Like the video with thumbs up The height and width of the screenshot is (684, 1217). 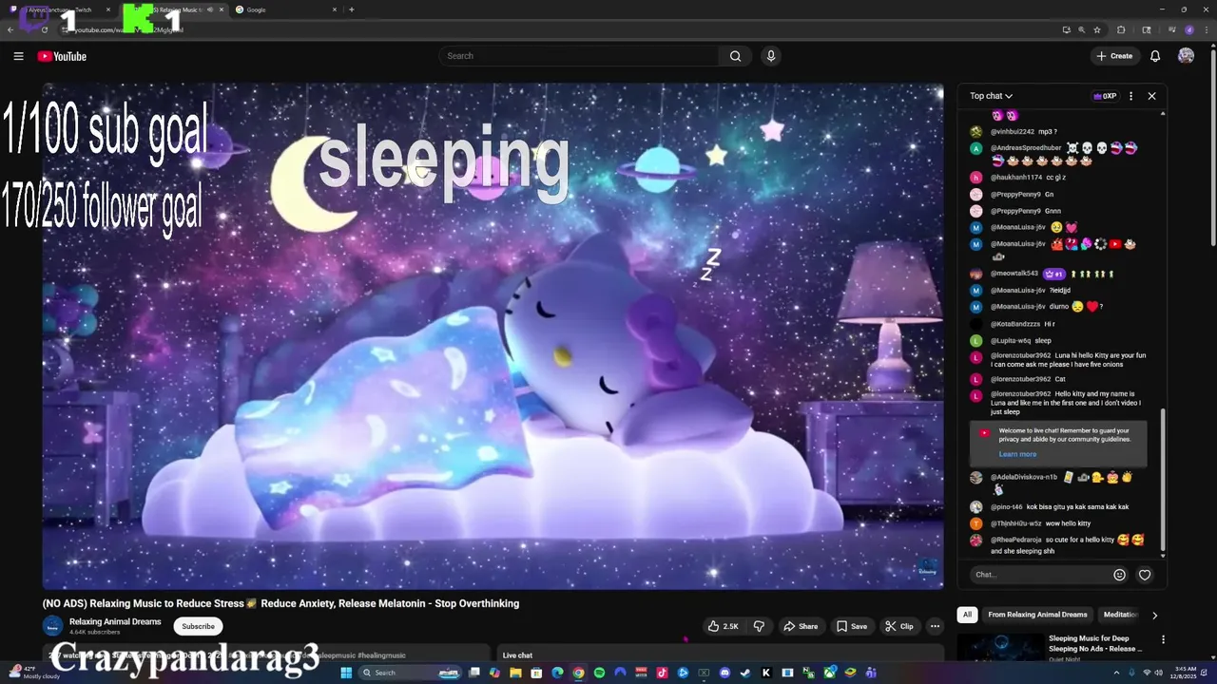[x=723, y=626]
